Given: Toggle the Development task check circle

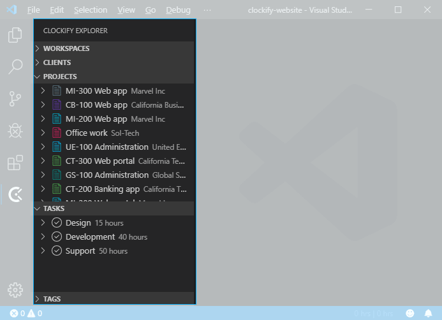Looking at the screenshot, I should coord(57,237).
